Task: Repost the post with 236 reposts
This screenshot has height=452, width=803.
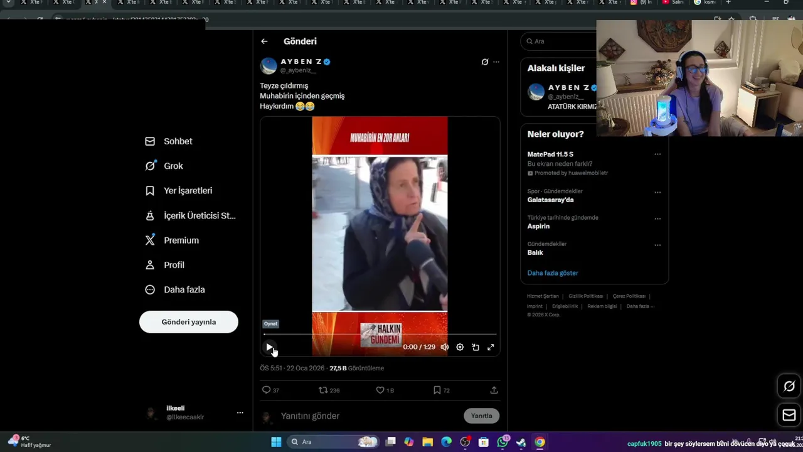Action: (x=329, y=390)
